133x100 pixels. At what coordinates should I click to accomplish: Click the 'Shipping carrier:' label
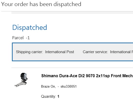(29, 52)
